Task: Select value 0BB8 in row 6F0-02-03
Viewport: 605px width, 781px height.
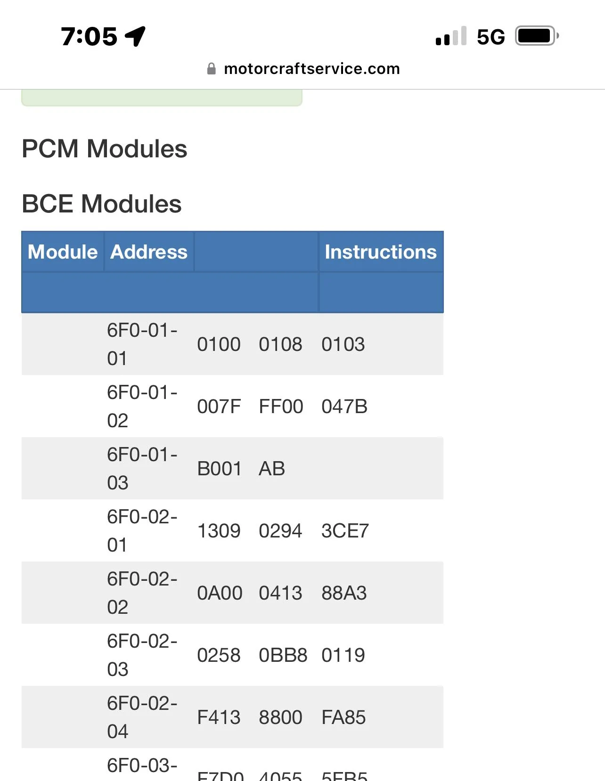Action: (283, 655)
